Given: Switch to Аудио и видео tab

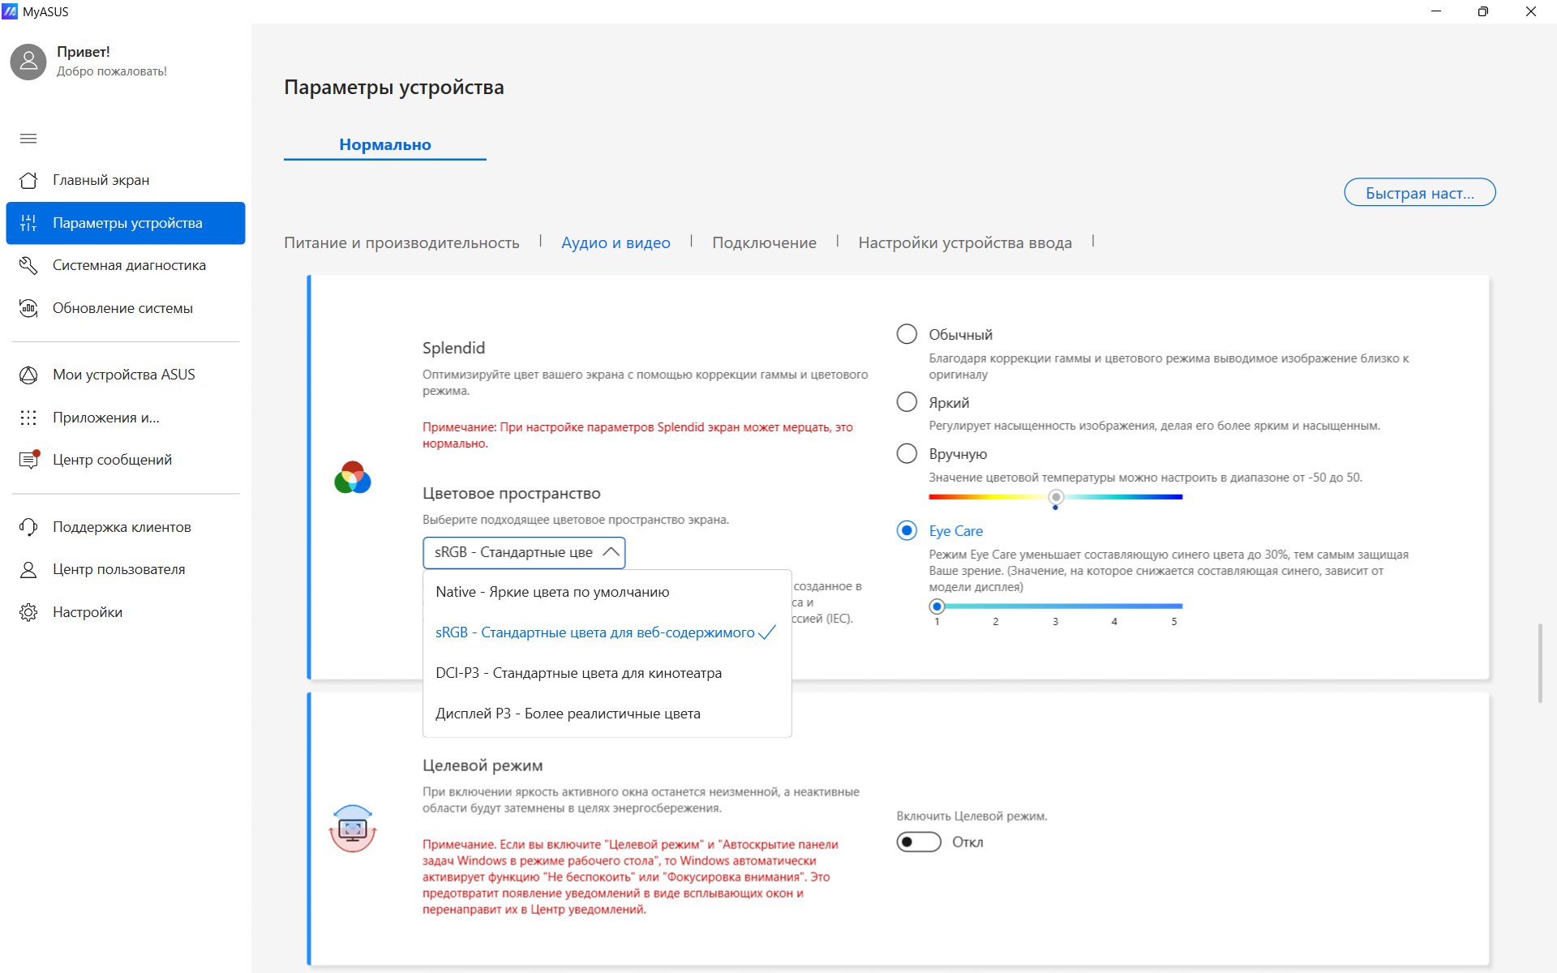Looking at the screenshot, I should pos(616,242).
